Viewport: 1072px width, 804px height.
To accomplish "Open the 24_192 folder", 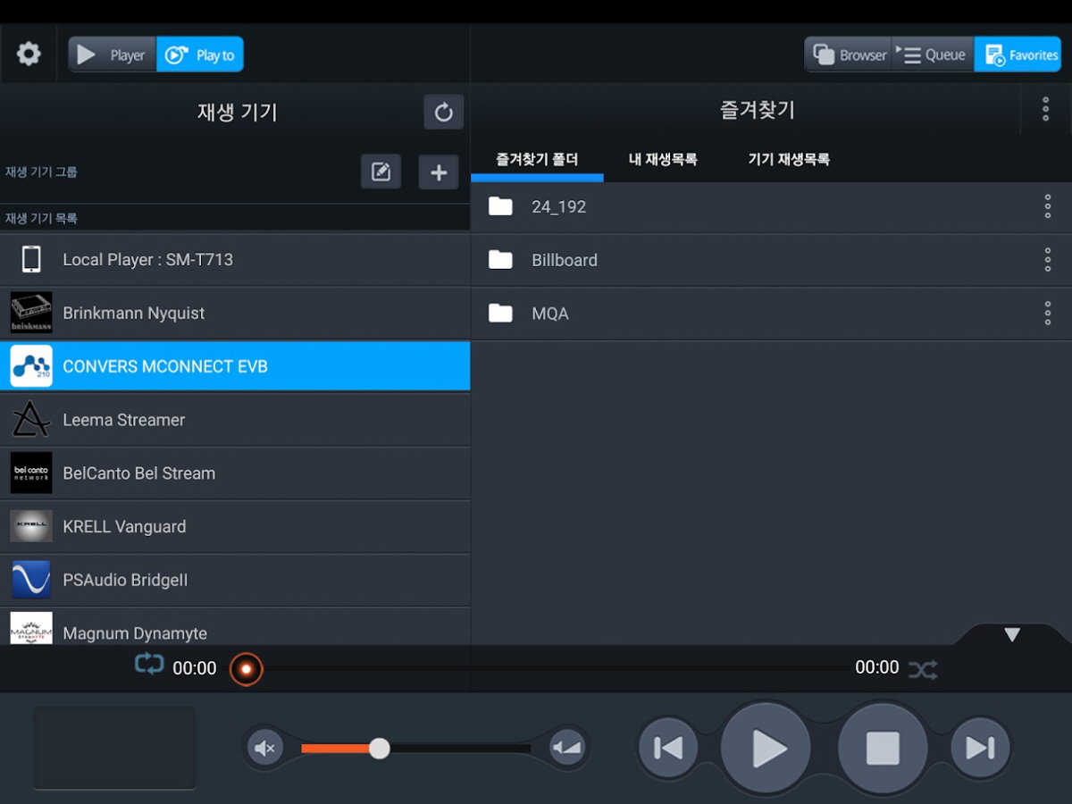I will coord(771,207).
